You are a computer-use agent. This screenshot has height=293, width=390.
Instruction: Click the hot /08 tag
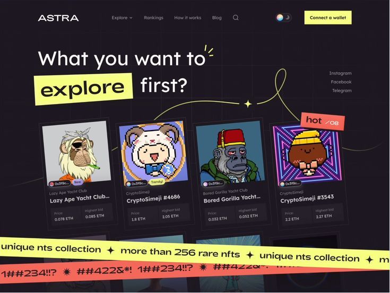(323, 121)
